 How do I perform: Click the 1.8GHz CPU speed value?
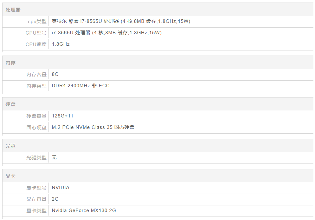[x=61, y=44]
